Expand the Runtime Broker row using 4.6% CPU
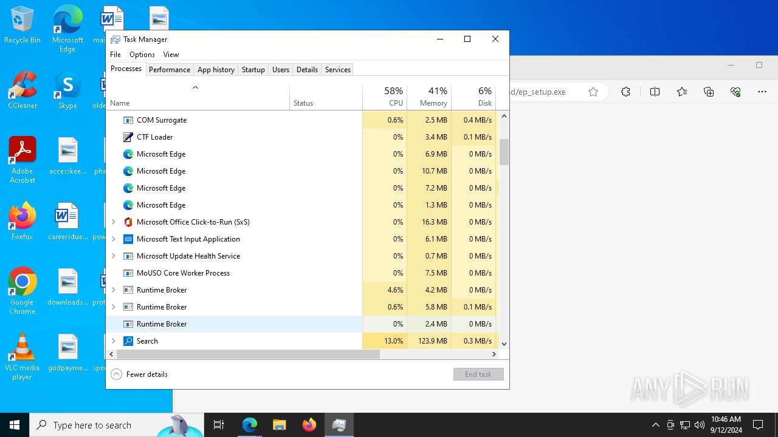The width and height of the screenshot is (778, 437). [113, 290]
